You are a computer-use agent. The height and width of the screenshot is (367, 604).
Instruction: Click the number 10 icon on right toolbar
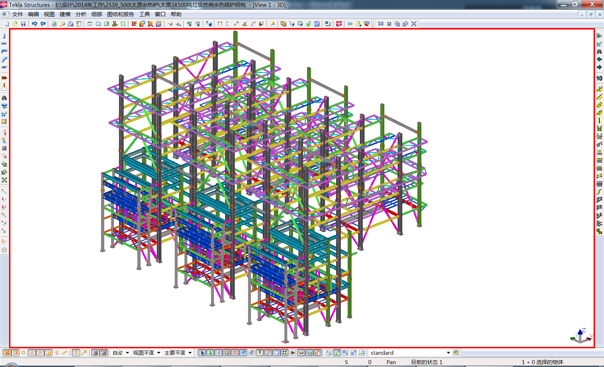pyautogui.click(x=599, y=78)
